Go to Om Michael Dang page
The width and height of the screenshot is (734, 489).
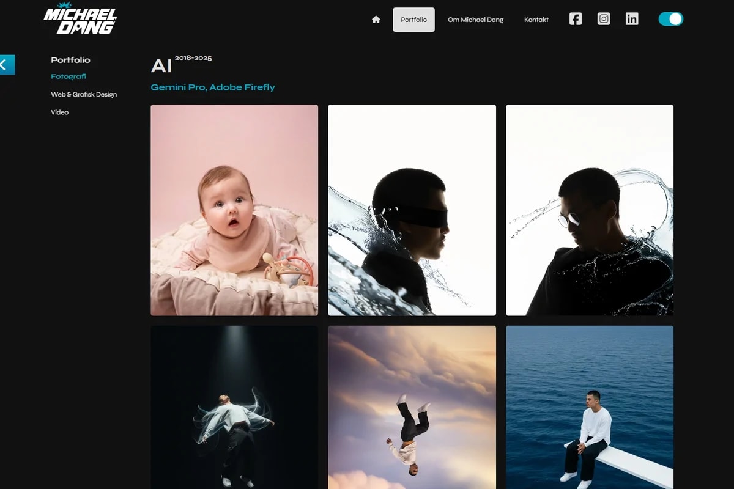(x=476, y=20)
